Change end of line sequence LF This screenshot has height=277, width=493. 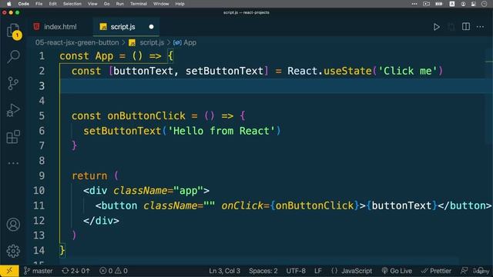click(x=318, y=271)
